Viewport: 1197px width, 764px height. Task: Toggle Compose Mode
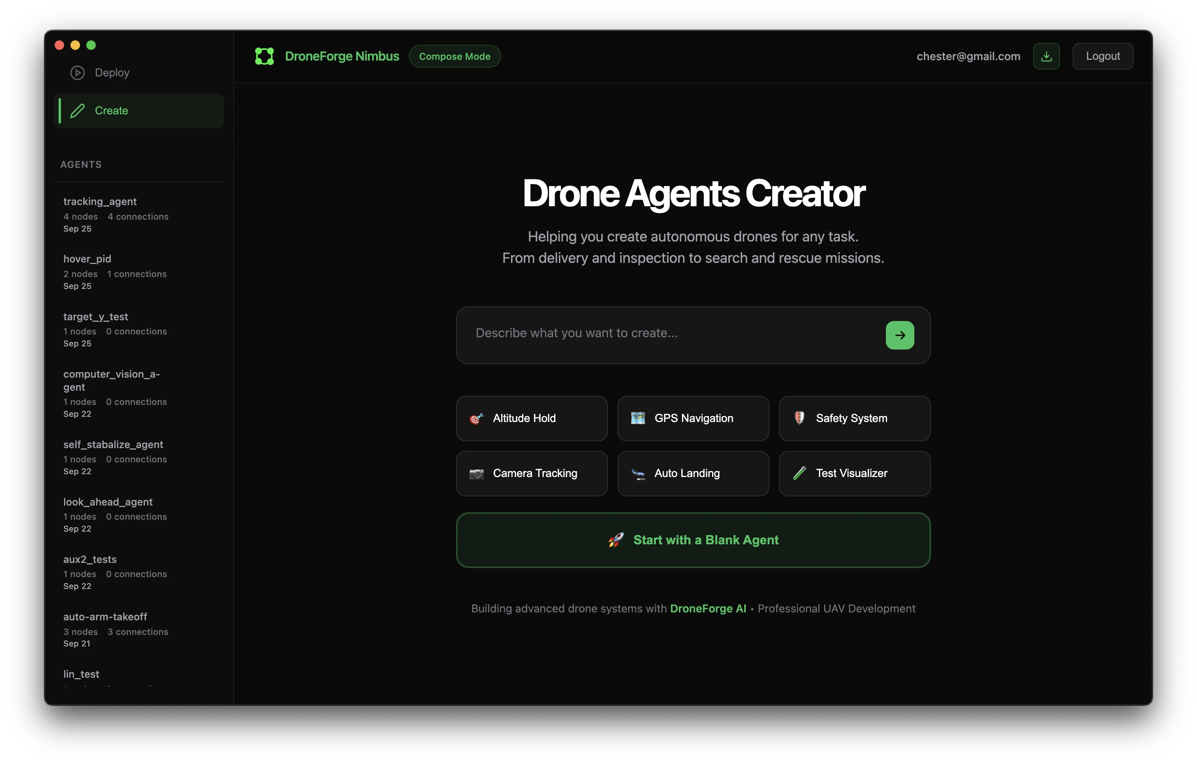point(454,56)
